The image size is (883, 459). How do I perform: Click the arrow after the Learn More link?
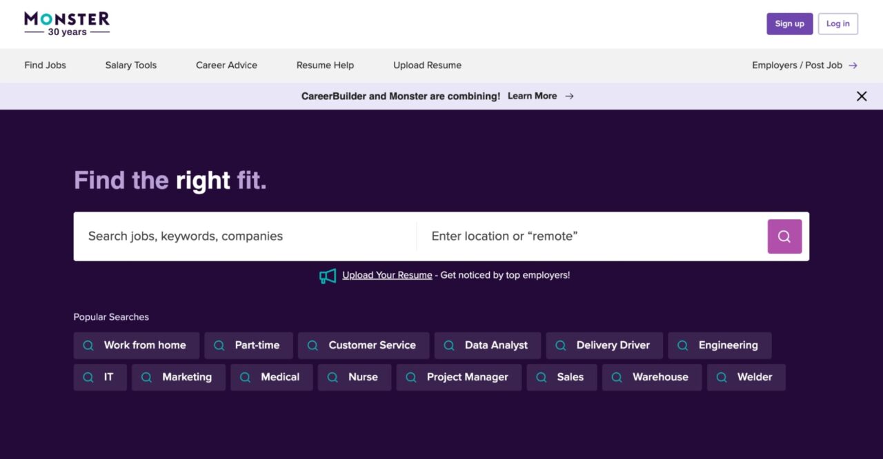pos(568,96)
